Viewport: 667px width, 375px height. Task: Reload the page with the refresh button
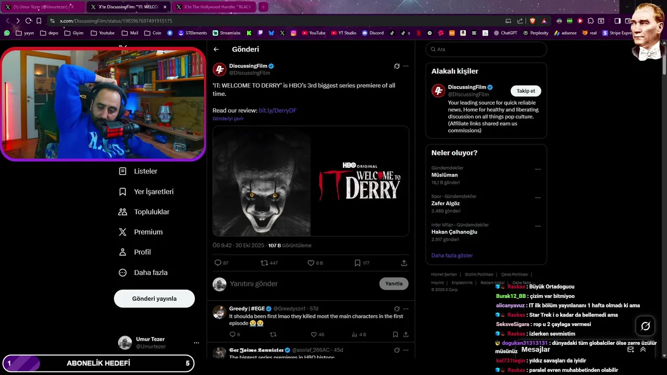[x=28, y=21]
